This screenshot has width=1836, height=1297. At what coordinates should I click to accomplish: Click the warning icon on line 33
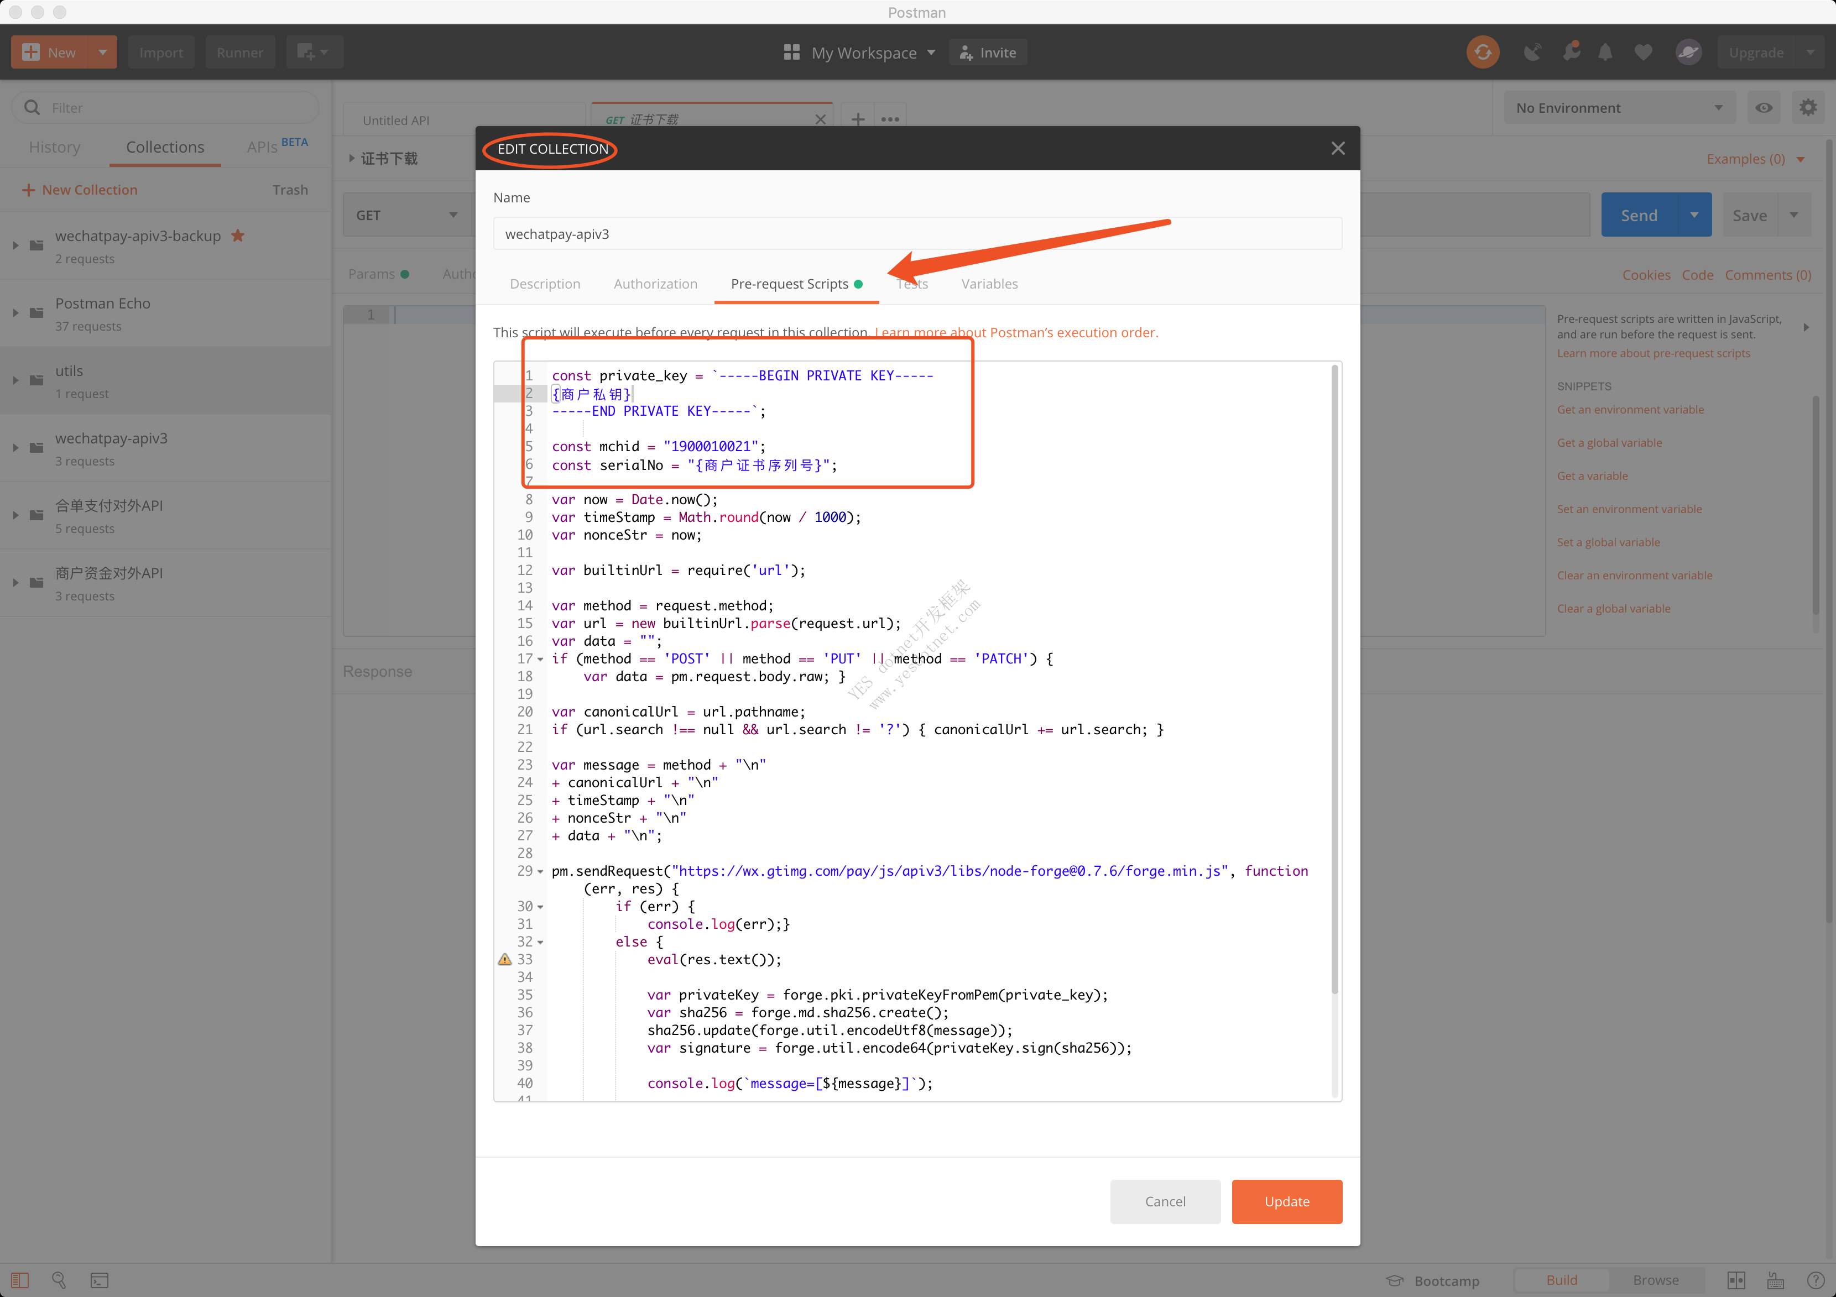click(504, 959)
